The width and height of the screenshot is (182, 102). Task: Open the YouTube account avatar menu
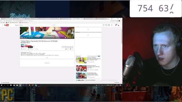(119, 25)
